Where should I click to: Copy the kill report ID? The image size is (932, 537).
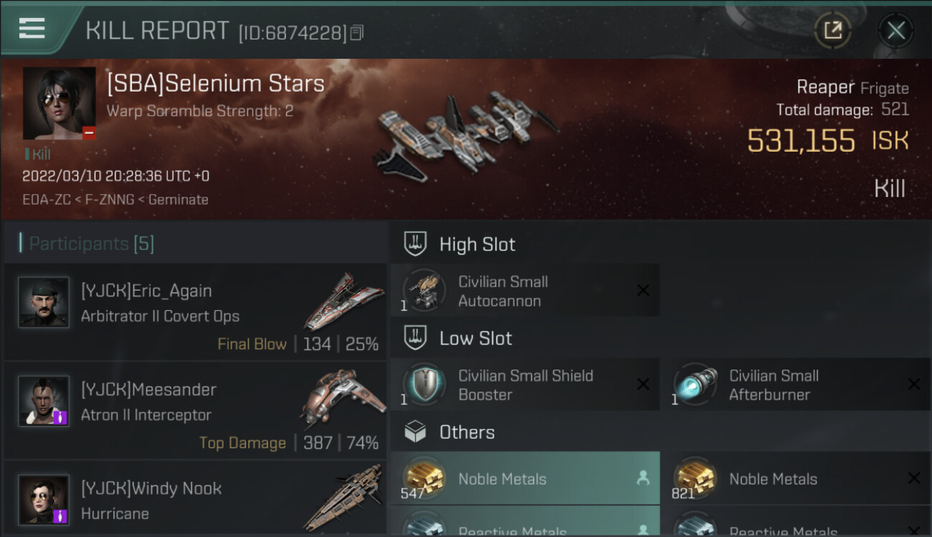[x=357, y=32]
